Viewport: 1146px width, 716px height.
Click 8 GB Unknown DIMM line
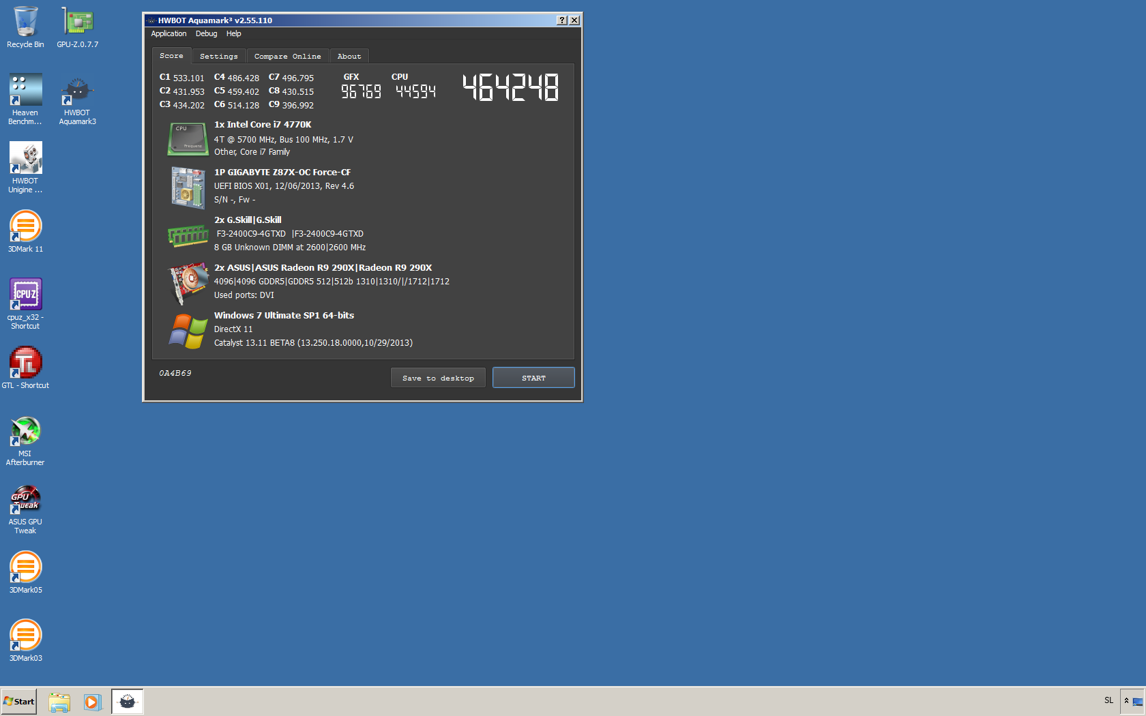click(x=290, y=248)
